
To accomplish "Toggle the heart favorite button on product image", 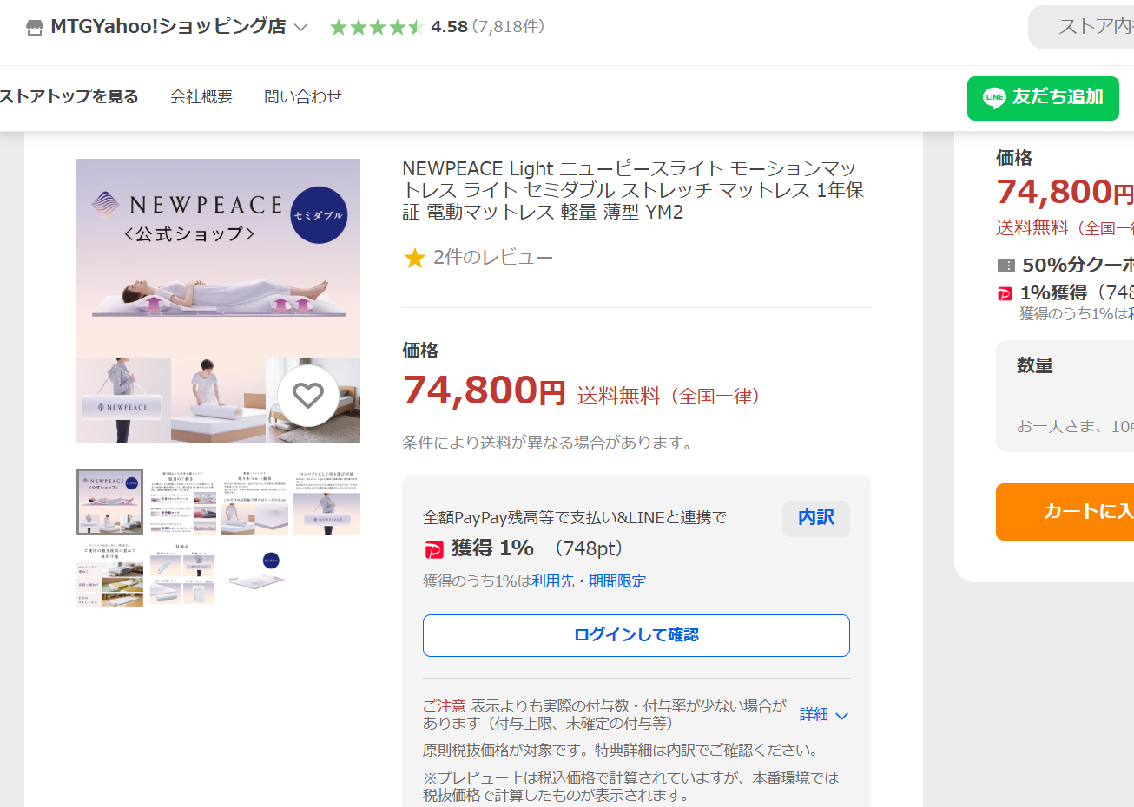I will pyautogui.click(x=308, y=396).
